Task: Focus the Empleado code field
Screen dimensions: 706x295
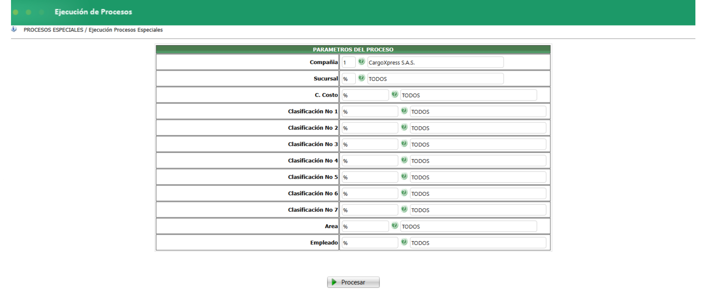Action: pyautogui.click(x=369, y=243)
